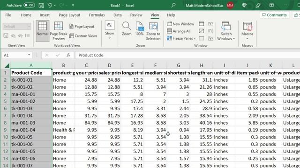Click the MM account avatar
Image resolution: width=300 pixels, height=168 pixels.
point(230,6)
